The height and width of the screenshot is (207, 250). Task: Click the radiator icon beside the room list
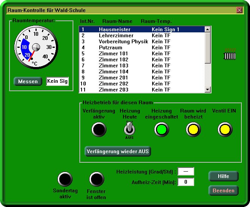point(230,55)
